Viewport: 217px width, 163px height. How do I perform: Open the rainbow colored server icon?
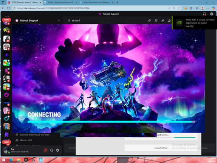pyautogui.click(x=7, y=63)
